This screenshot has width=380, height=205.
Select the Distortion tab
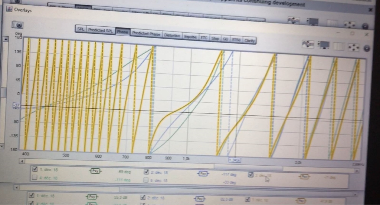(x=172, y=36)
